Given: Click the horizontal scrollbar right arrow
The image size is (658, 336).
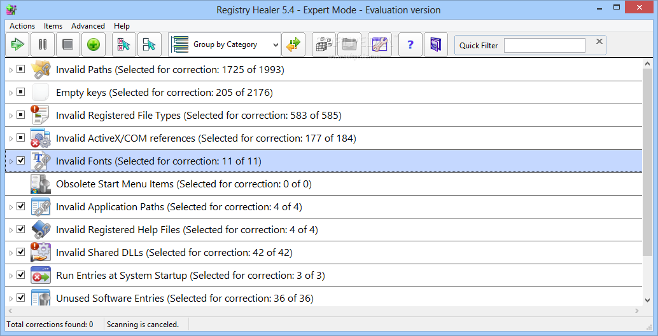Looking at the screenshot, I should pyautogui.click(x=637, y=311).
